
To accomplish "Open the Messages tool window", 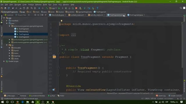I will coord(10,96).
